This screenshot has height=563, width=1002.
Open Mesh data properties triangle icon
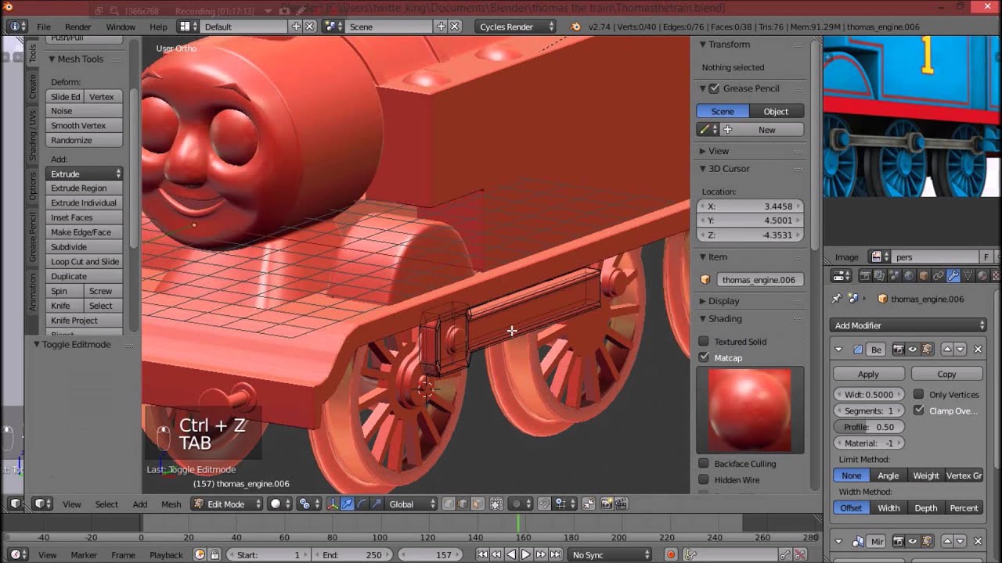pyautogui.click(x=968, y=276)
